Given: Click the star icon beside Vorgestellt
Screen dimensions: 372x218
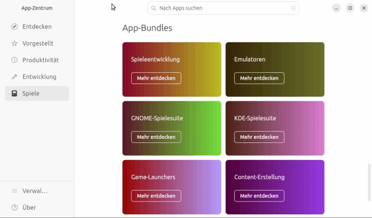Looking at the screenshot, I should [x=15, y=43].
